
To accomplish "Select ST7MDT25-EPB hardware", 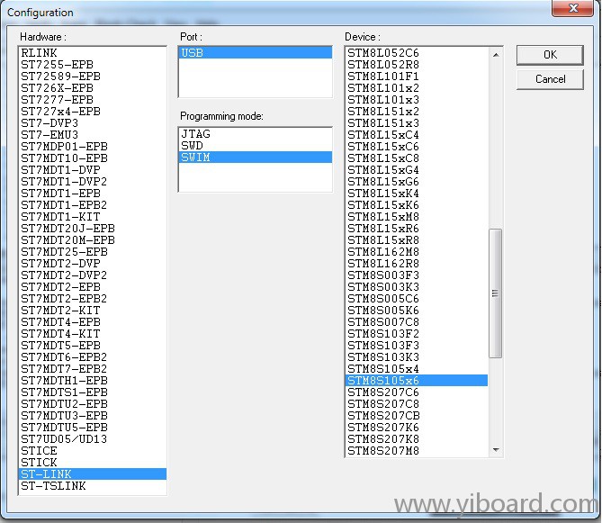I will pyautogui.click(x=93, y=252).
